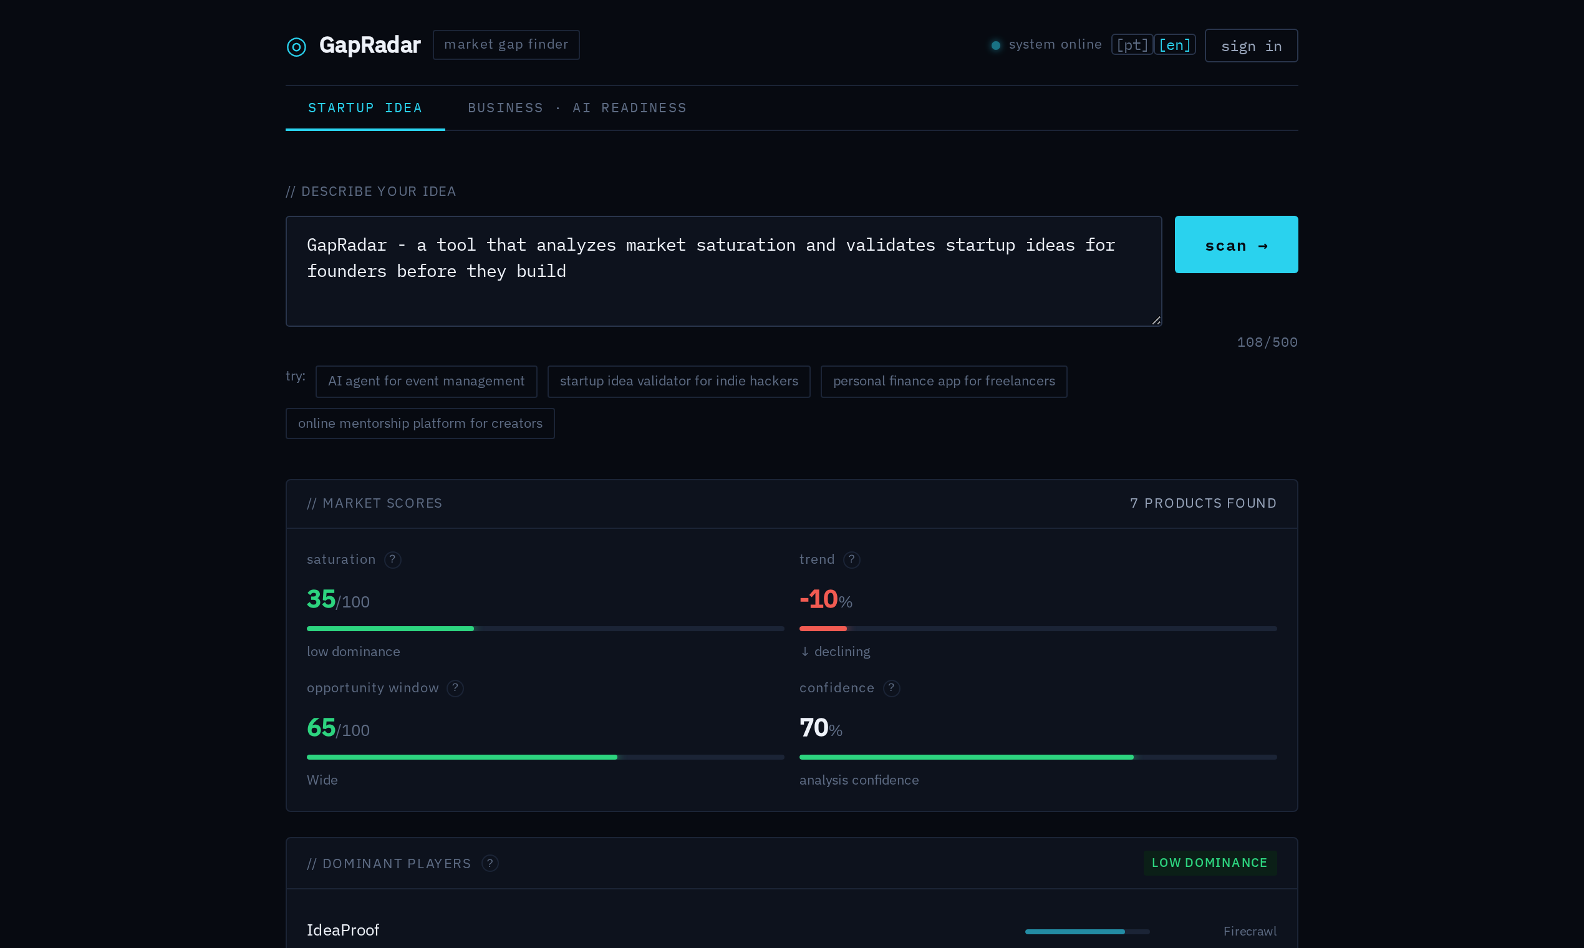Click the '65/100' opportunity score
Viewport: 1584px width, 948px height.
pyautogui.click(x=338, y=728)
